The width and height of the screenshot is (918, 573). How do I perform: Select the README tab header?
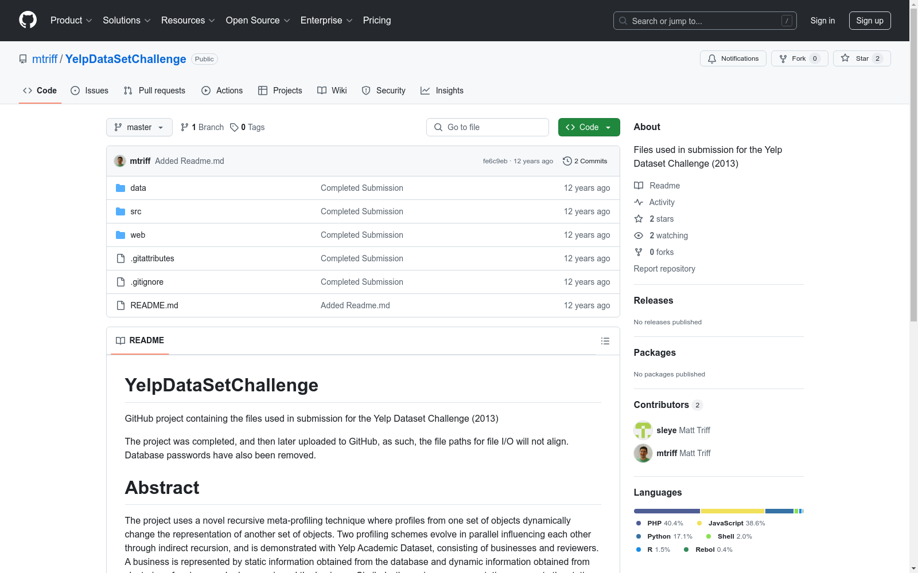(x=140, y=340)
